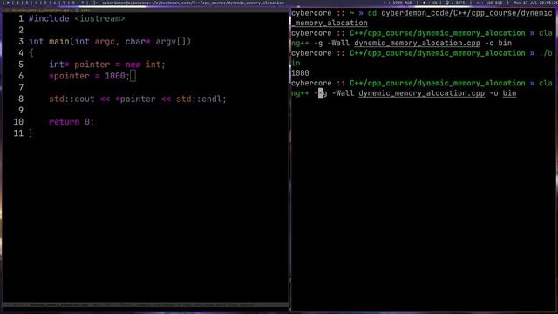Viewport: 558px width, 314px height.
Task: Click '_memory_alocation' on terminal's second line
Action: (330, 24)
